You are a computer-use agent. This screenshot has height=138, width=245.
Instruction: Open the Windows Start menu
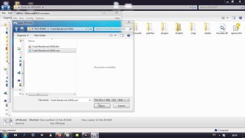pos(5,135)
